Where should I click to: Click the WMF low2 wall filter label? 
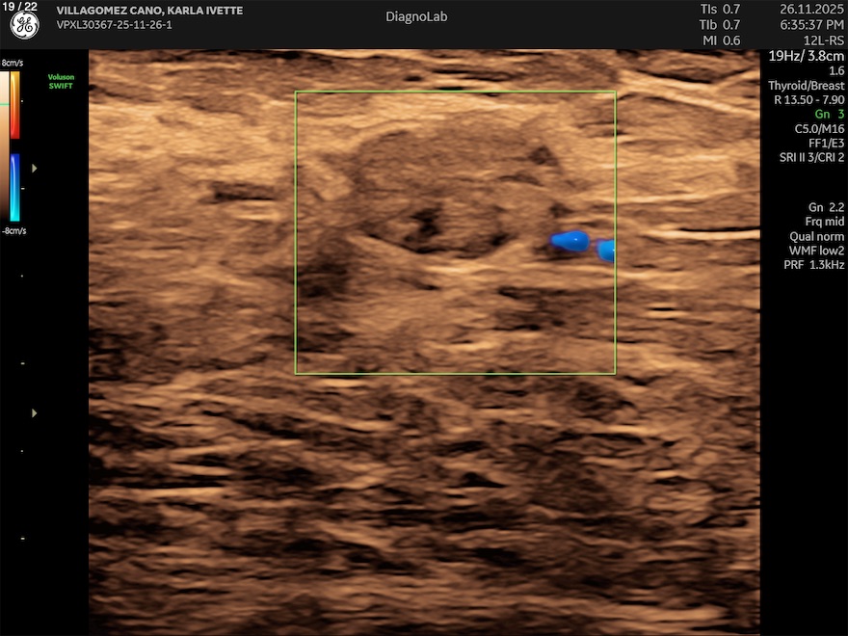(x=816, y=251)
